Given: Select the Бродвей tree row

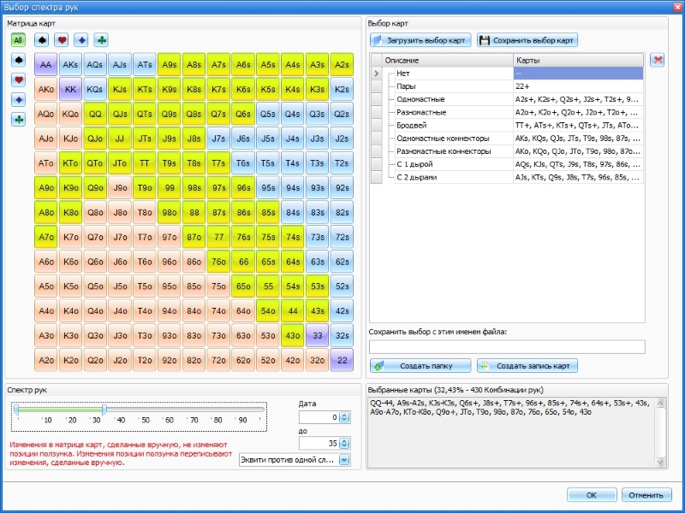Looking at the screenshot, I should click(x=507, y=125).
